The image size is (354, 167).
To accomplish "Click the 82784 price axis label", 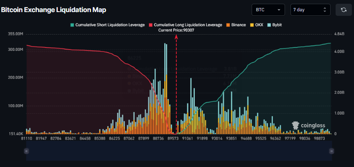I will (56, 138).
